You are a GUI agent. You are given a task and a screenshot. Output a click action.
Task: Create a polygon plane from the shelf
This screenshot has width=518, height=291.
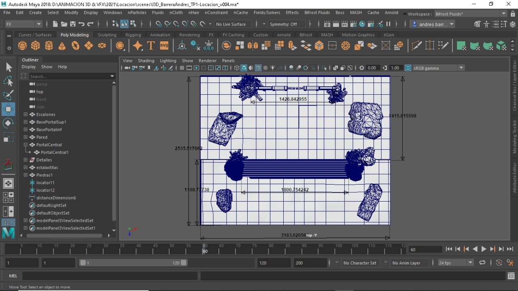coord(89,46)
